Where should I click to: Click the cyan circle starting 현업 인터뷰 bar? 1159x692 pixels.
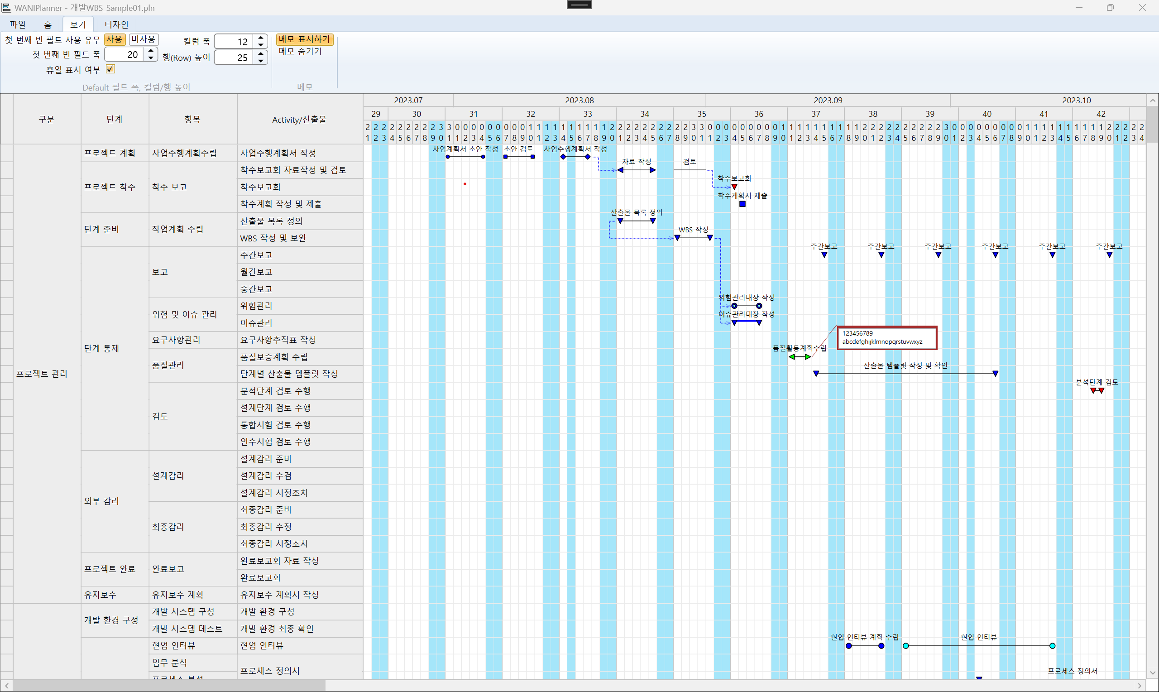pos(905,646)
